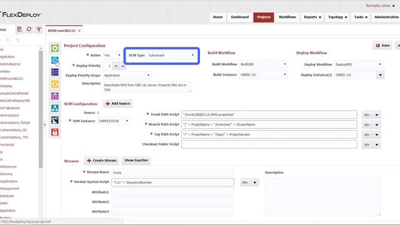Open the Deploy Instance(s) dropdown arrow
The height and width of the screenshot is (225, 400).
point(380,75)
